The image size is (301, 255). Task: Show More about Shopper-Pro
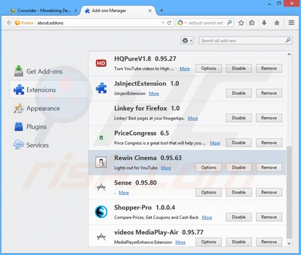(207, 217)
